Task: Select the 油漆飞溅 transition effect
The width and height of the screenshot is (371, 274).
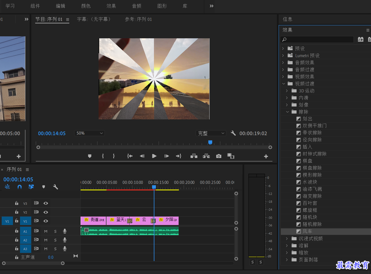Action: (x=312, y=189)
